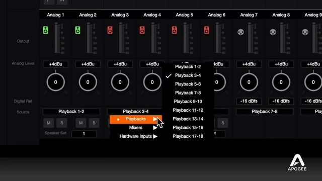Click Analog 6 red speaker icon
The height and width of the screenshot is (181, 322).
(x=207, y=30)
